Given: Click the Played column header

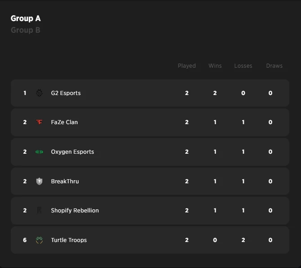Looking at the screenshot, I should tap(186, 66).
